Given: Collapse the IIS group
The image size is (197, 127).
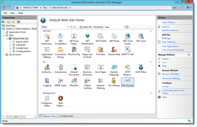Looking at the screenshot, I should coord(151,62).
